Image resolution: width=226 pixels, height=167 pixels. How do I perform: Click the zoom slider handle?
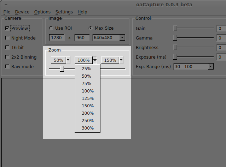coord(62,69)
